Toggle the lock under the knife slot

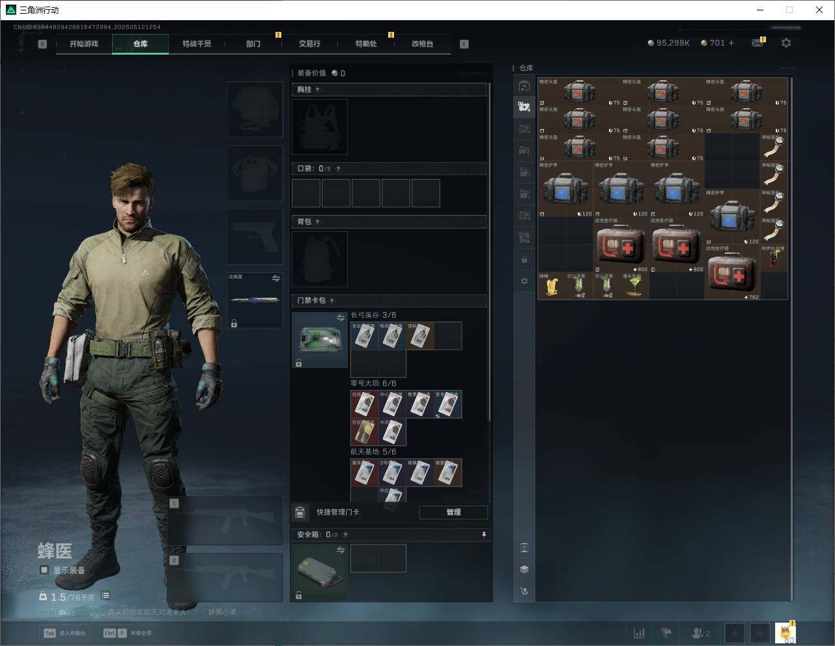[234, 324]
